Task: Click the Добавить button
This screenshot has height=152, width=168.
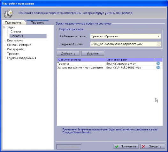Action: (x=68, y=53)
